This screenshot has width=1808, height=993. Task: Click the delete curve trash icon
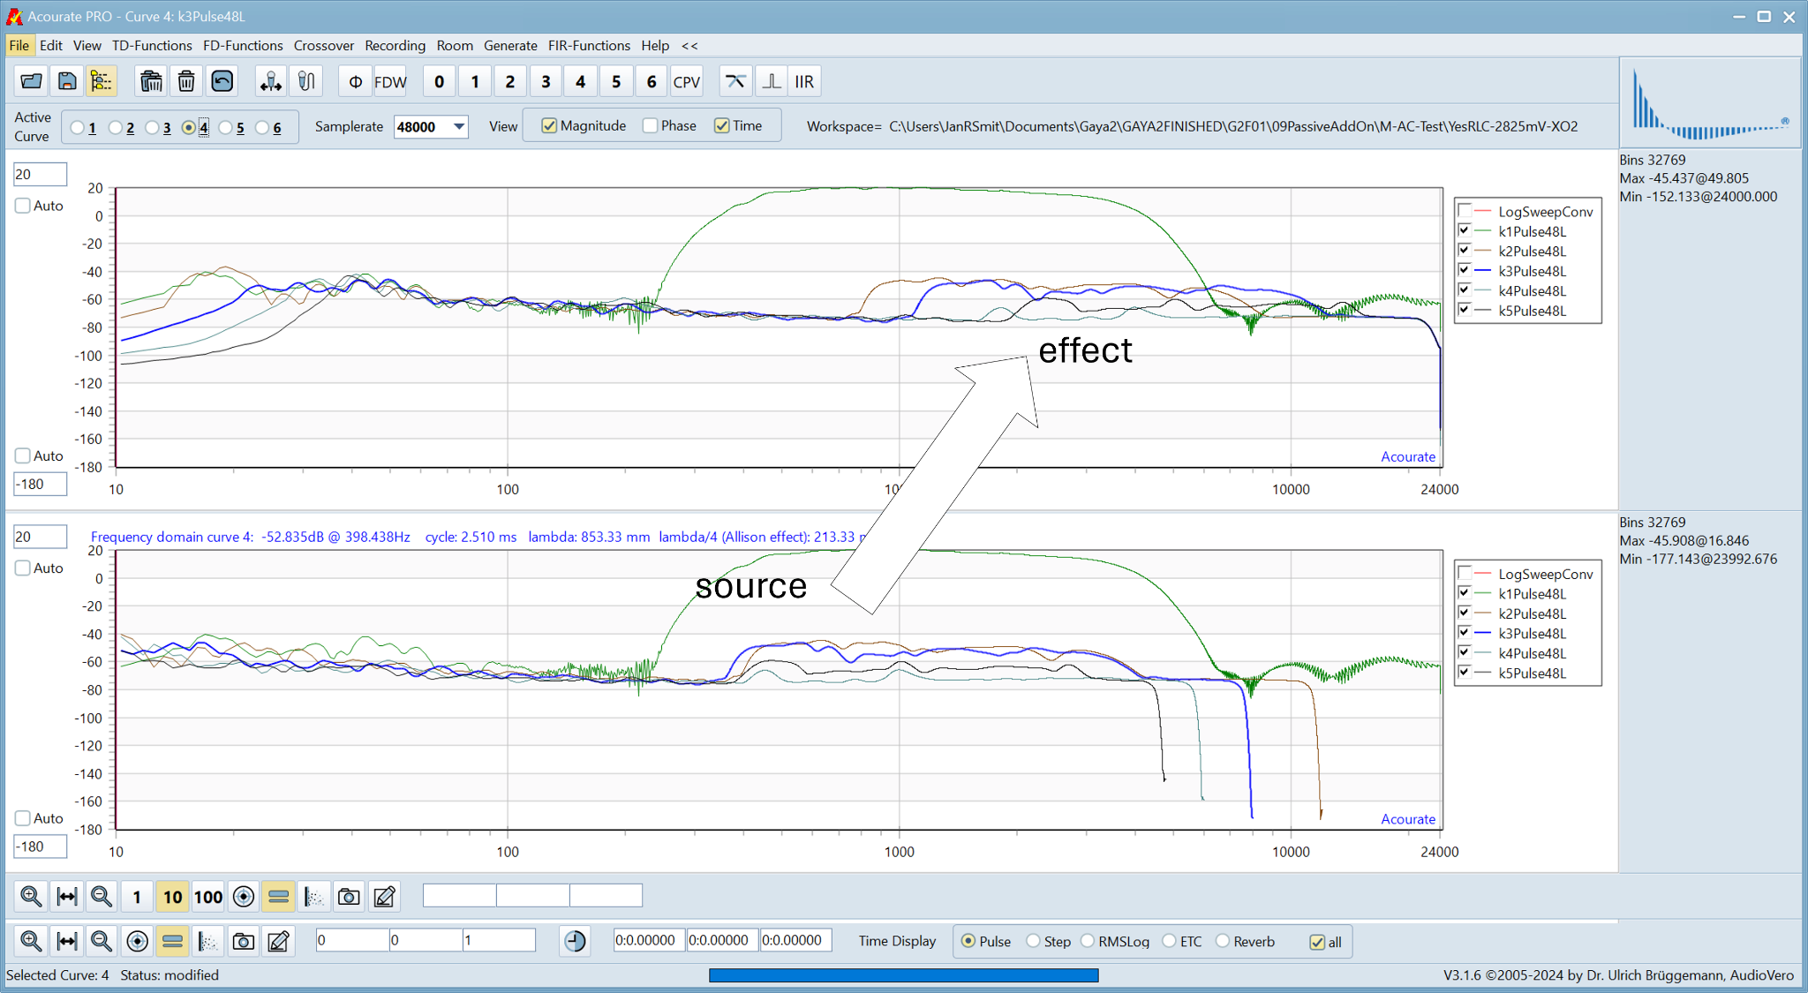(186, 81)
